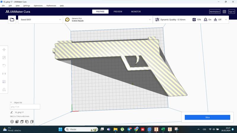Click the adhesion Off icon
Screen dimensions: 237x133
215,20
